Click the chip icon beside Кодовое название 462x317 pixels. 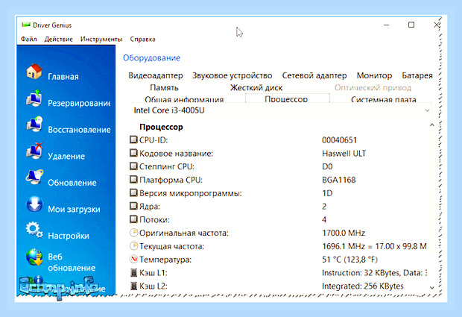133,153
